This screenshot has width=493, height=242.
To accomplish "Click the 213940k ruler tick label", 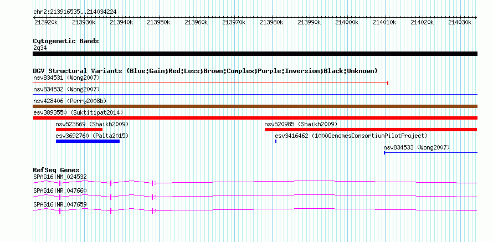I will (121, 22).
